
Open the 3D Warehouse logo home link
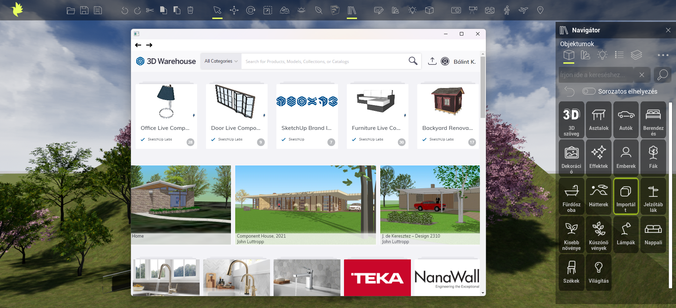tap(166, 61)
